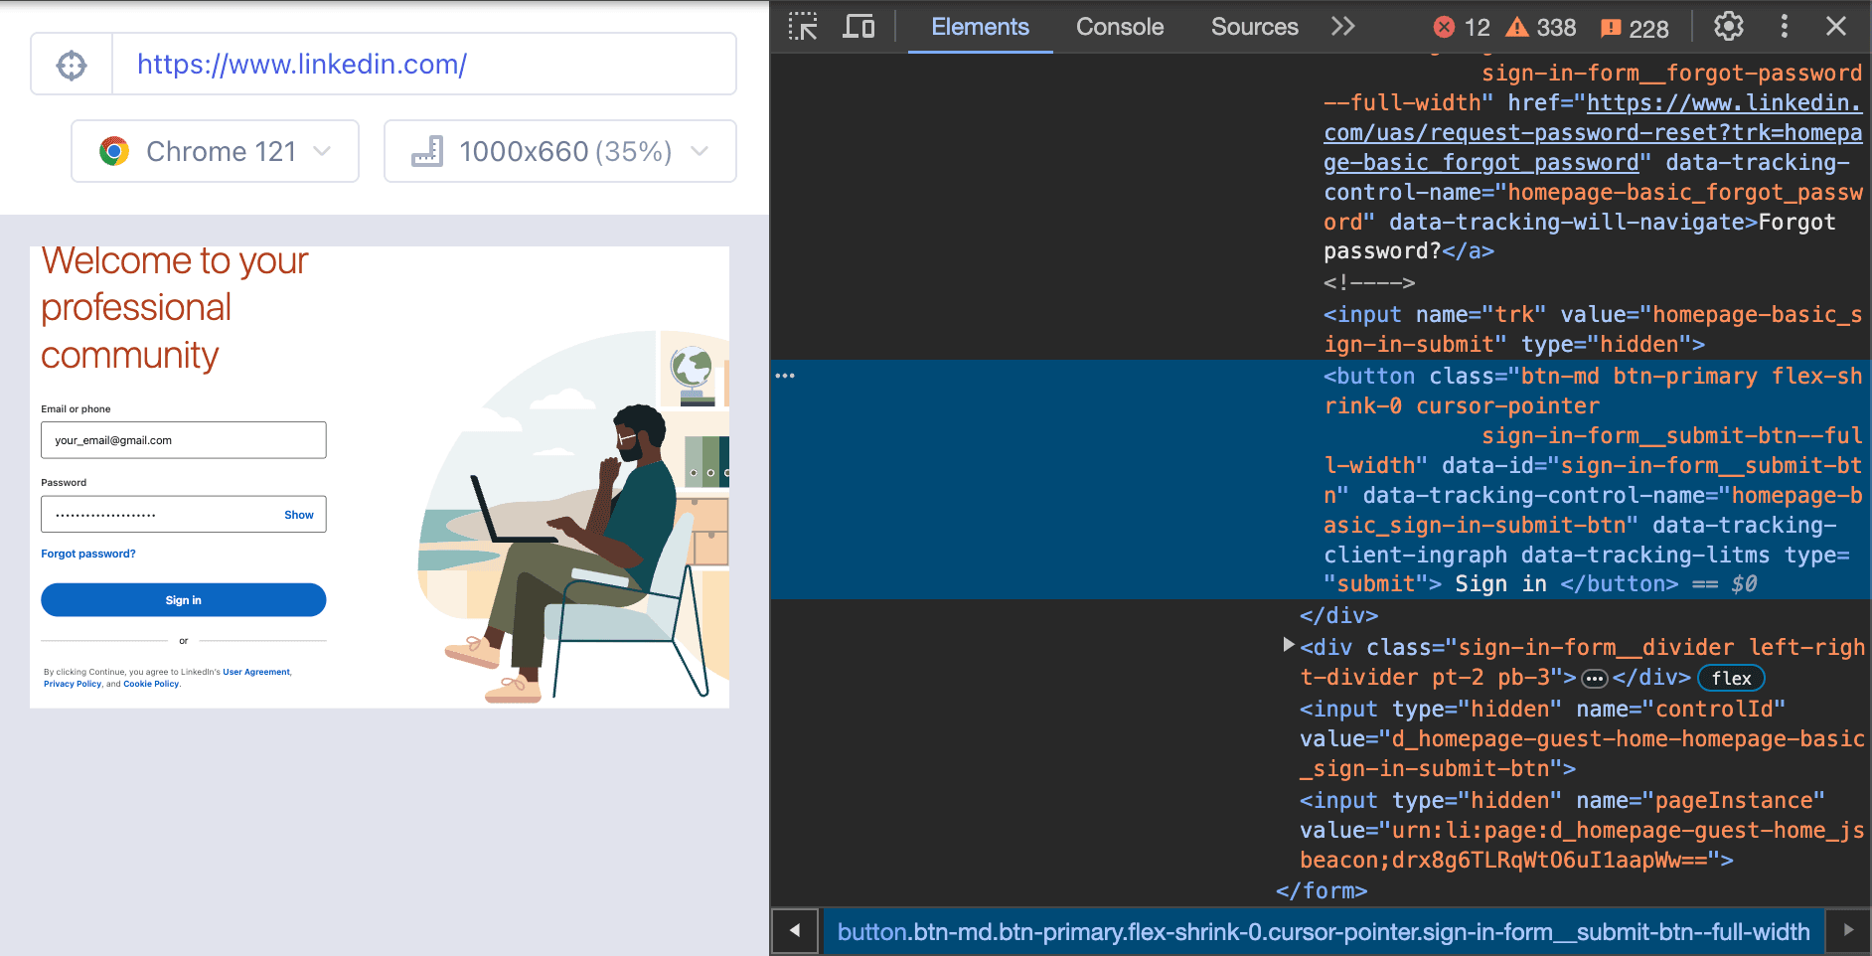Switch to the Console tab

[1120, 27]
